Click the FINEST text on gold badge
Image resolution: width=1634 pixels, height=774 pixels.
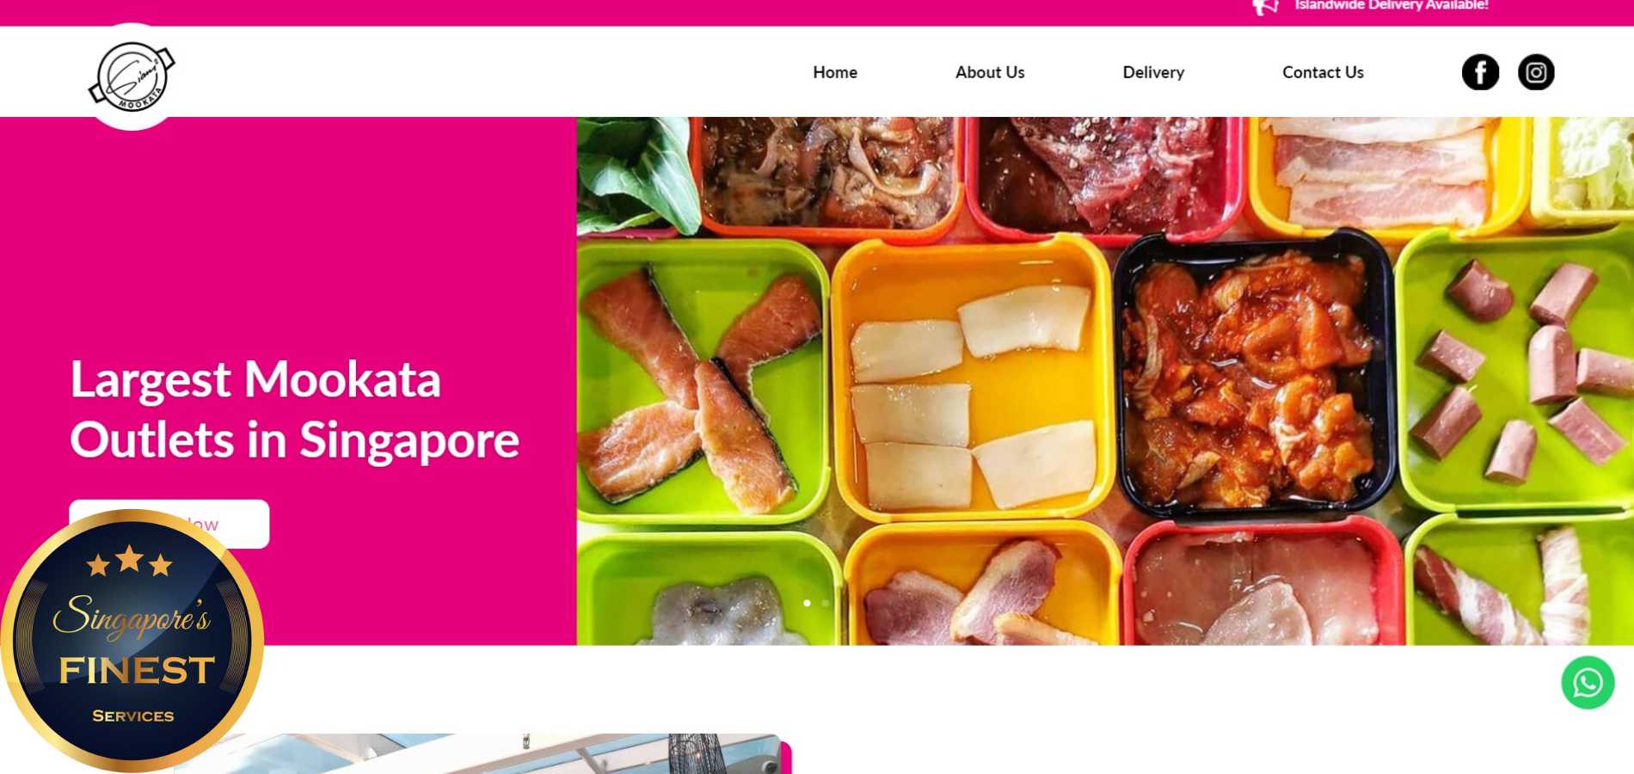point(137,670)
